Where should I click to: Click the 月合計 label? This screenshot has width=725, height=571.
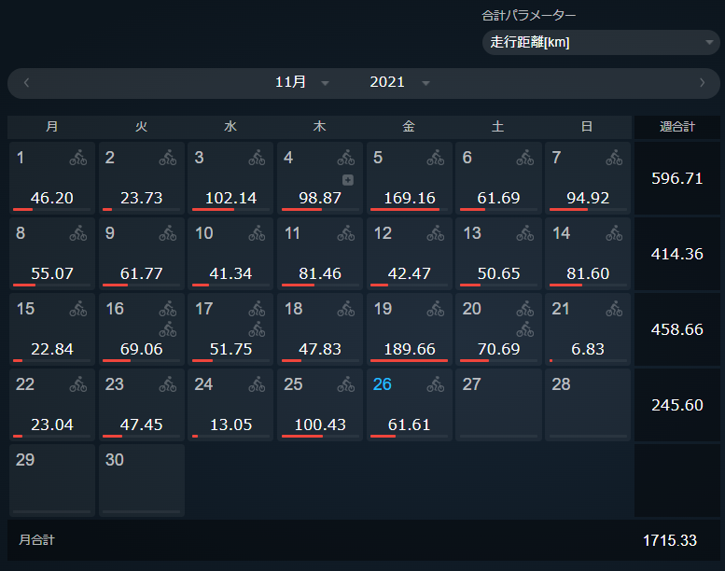(37, 540)
